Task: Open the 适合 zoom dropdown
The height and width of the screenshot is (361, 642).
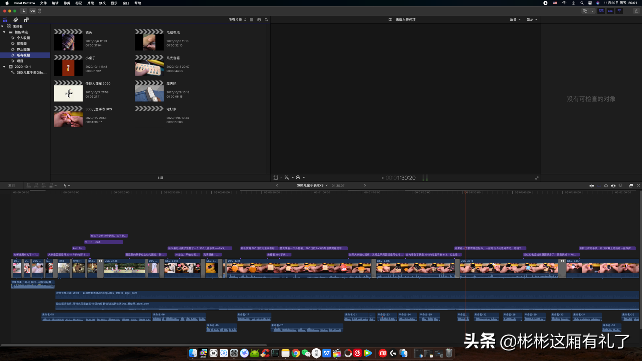Action: pyautogui.click(x=515, y=19)
